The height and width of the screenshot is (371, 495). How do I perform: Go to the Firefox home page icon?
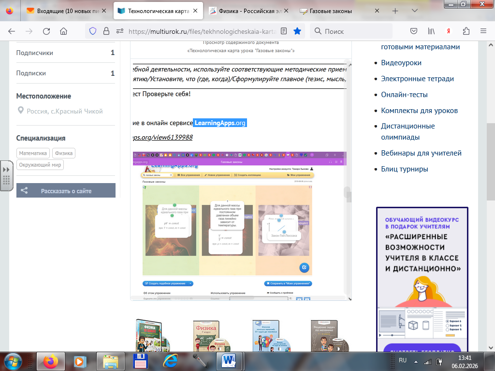63,31
